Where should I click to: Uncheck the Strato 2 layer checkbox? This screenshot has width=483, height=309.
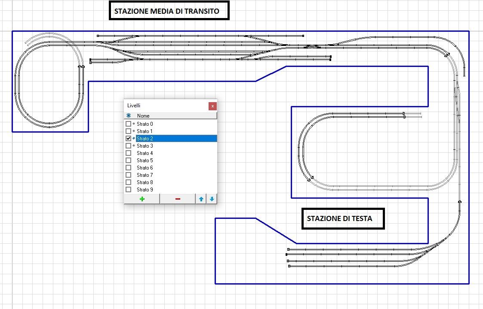128,139
